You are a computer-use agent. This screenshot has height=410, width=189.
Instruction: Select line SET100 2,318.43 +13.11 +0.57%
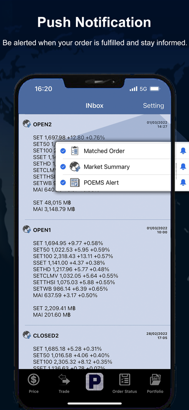[73, 256]
